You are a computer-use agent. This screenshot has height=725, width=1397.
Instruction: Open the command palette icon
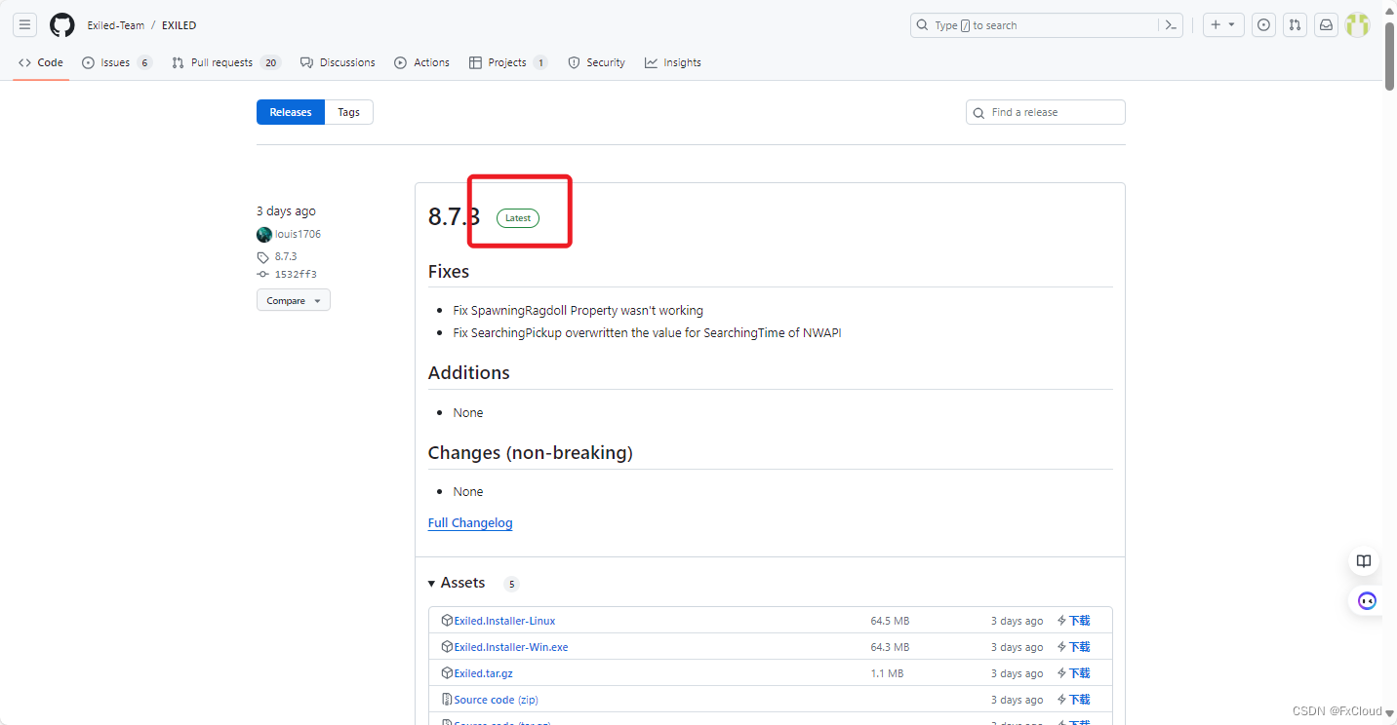(1171, 25)
